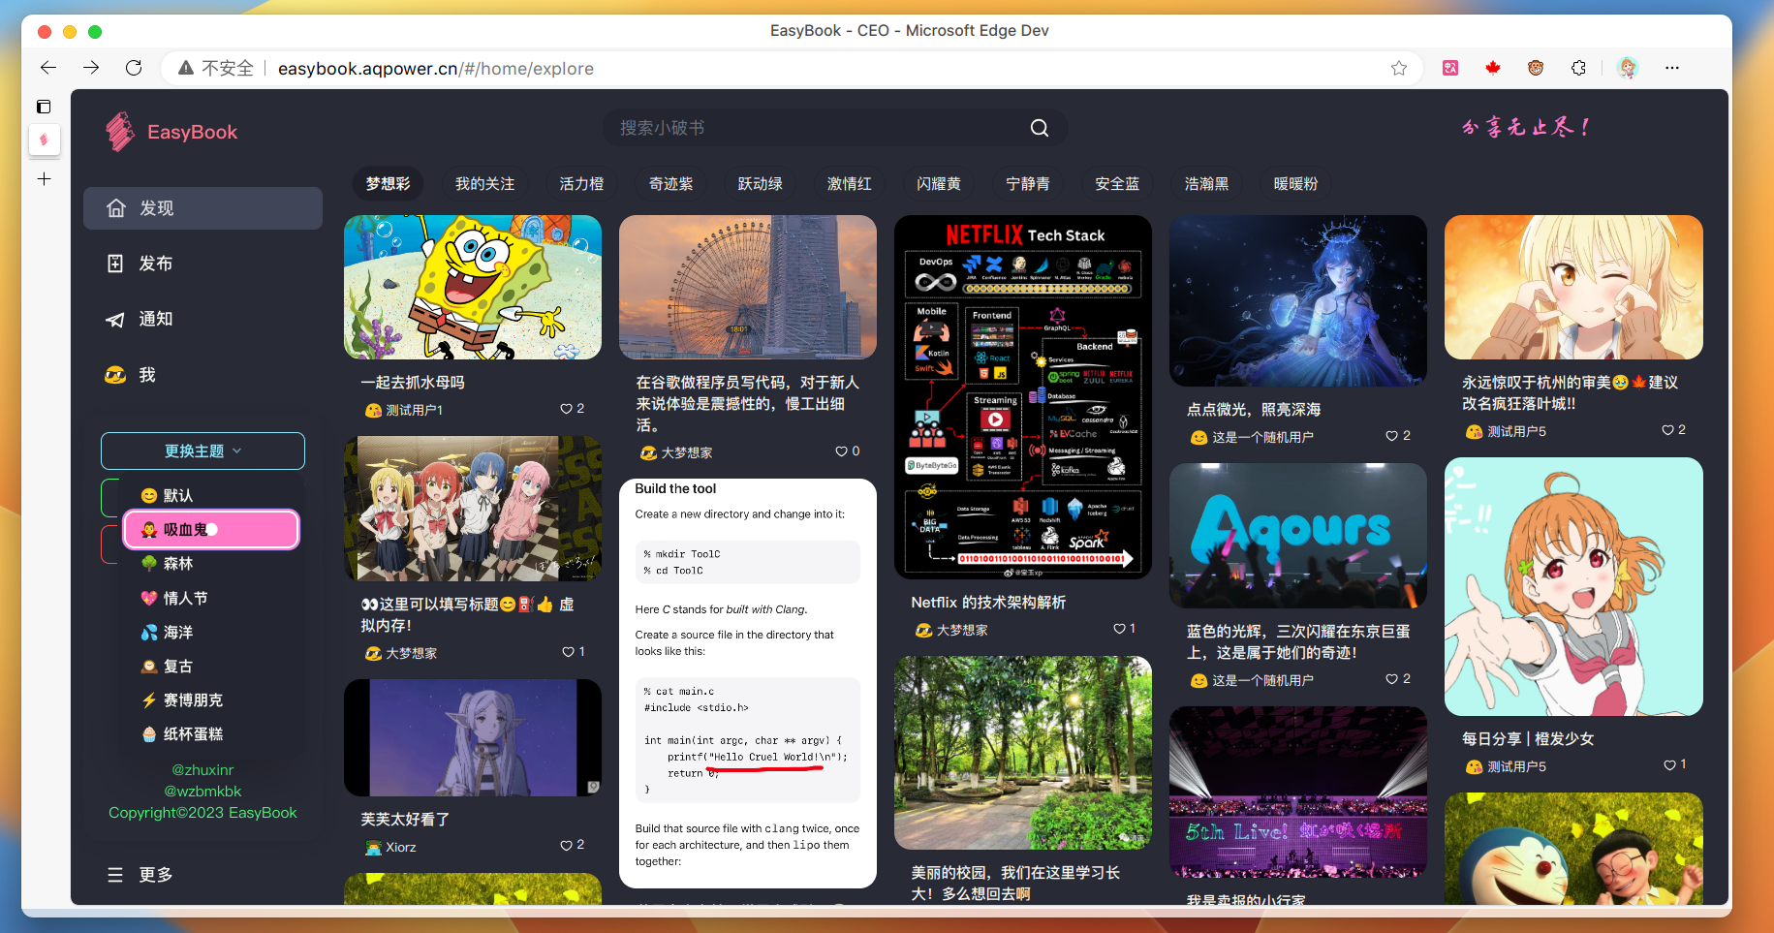Bookmark this page with the star icon
The width and height of the screenshot is (1774, 933).
pyautogui.click(x=1398, y=68)
